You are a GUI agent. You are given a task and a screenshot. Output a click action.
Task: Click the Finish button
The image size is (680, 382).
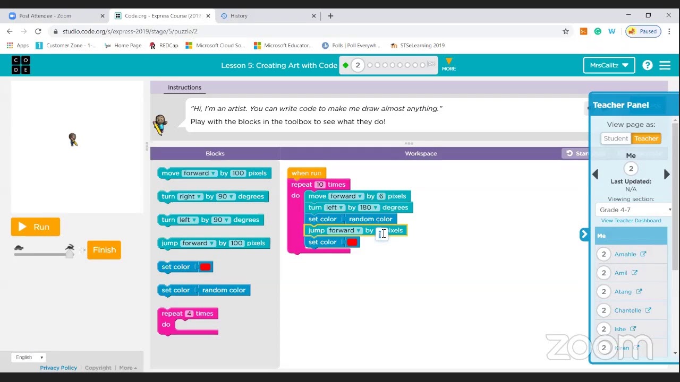point(104,250)
